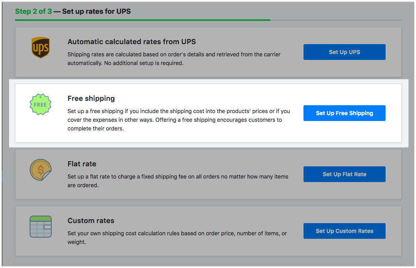The height and width of the screenshot is (268, 416).
Task: Click the Flat rate description text
Action: 178,181
